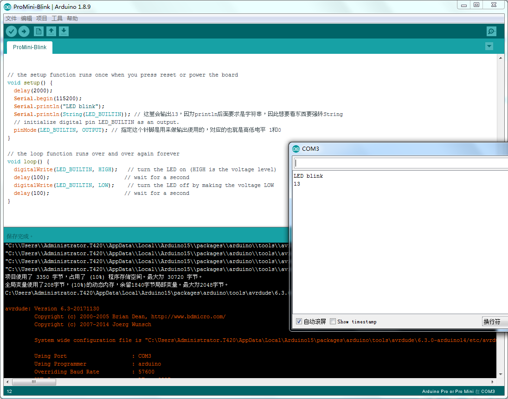This screenshot has height=399, width=508.
Task: Click the 'avrdude: Version 6.3-20171130' console line
Action: (52, 309)
